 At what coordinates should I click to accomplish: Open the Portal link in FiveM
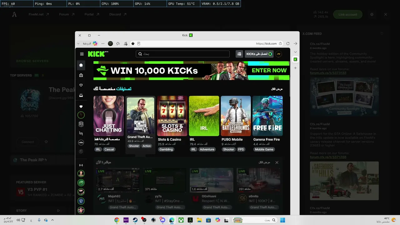[92, 14]
